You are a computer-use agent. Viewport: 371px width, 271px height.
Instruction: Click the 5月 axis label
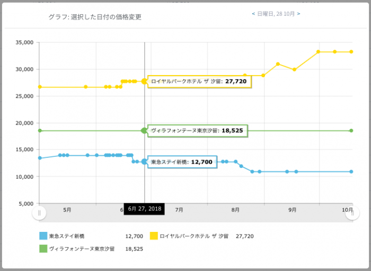67,210
